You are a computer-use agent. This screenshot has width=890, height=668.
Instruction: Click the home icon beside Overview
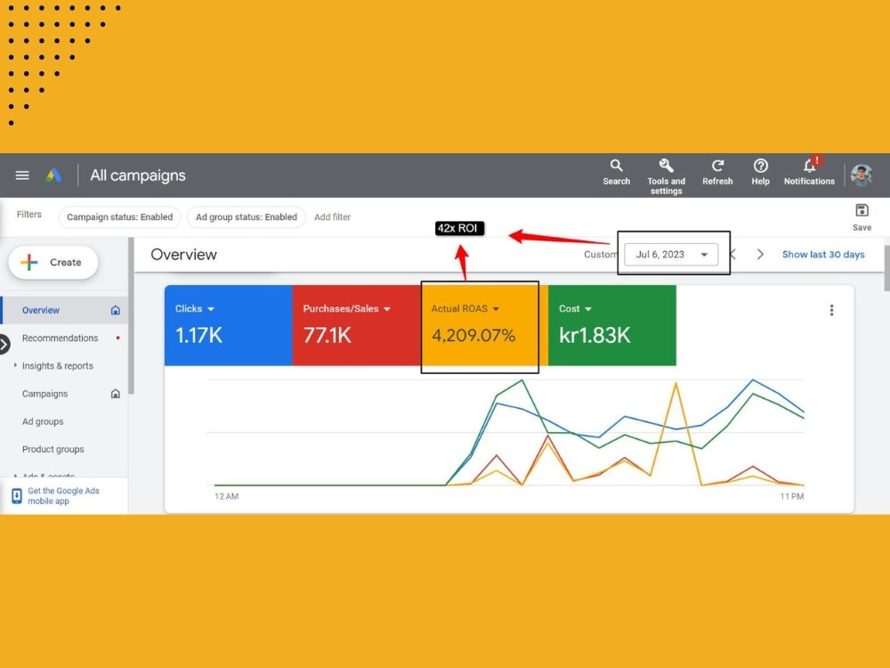pyautogui.click(x=115, y=310)
